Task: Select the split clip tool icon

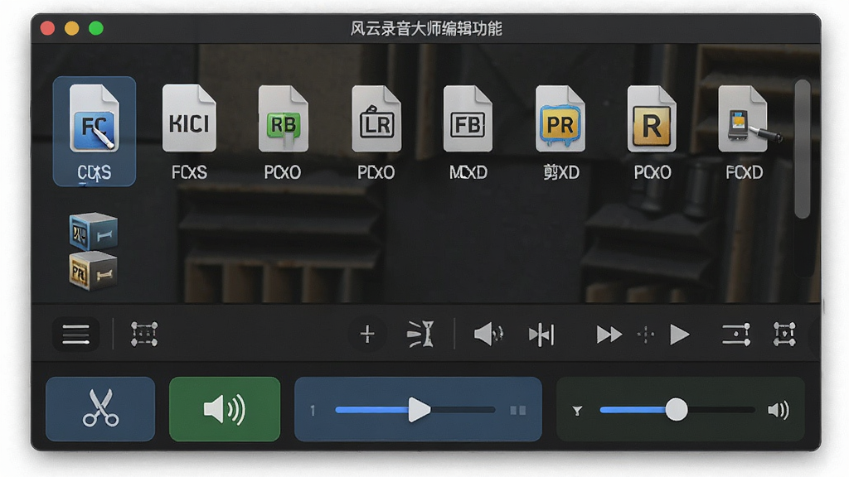Action: pyautogui.click(x=420, y=335)
